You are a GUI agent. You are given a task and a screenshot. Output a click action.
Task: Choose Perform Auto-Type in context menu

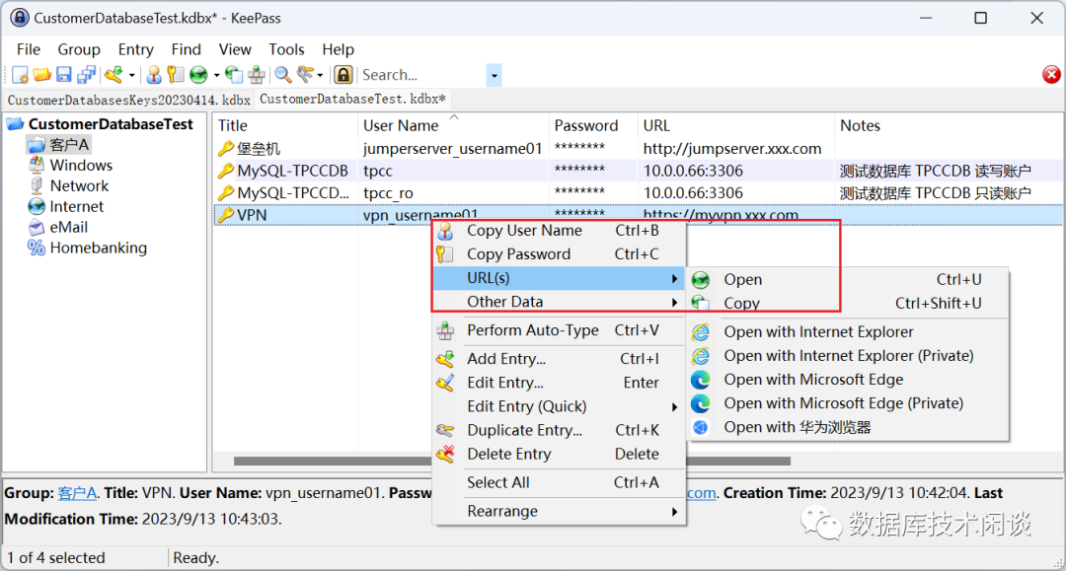tap(559, 330)
